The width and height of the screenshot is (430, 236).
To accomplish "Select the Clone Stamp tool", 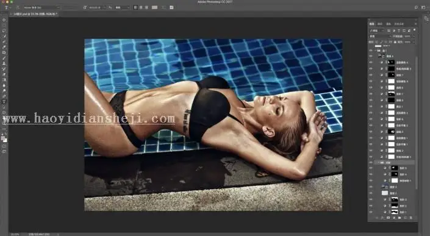I will click(4, 63).
